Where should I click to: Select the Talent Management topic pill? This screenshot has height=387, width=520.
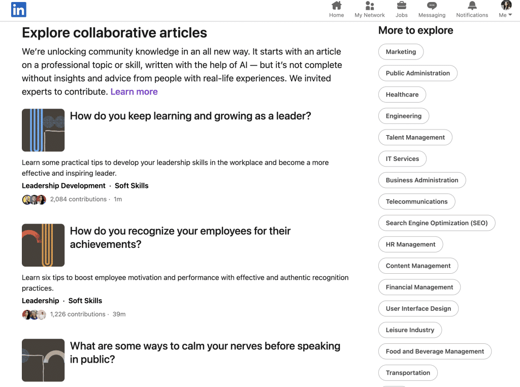415,137
